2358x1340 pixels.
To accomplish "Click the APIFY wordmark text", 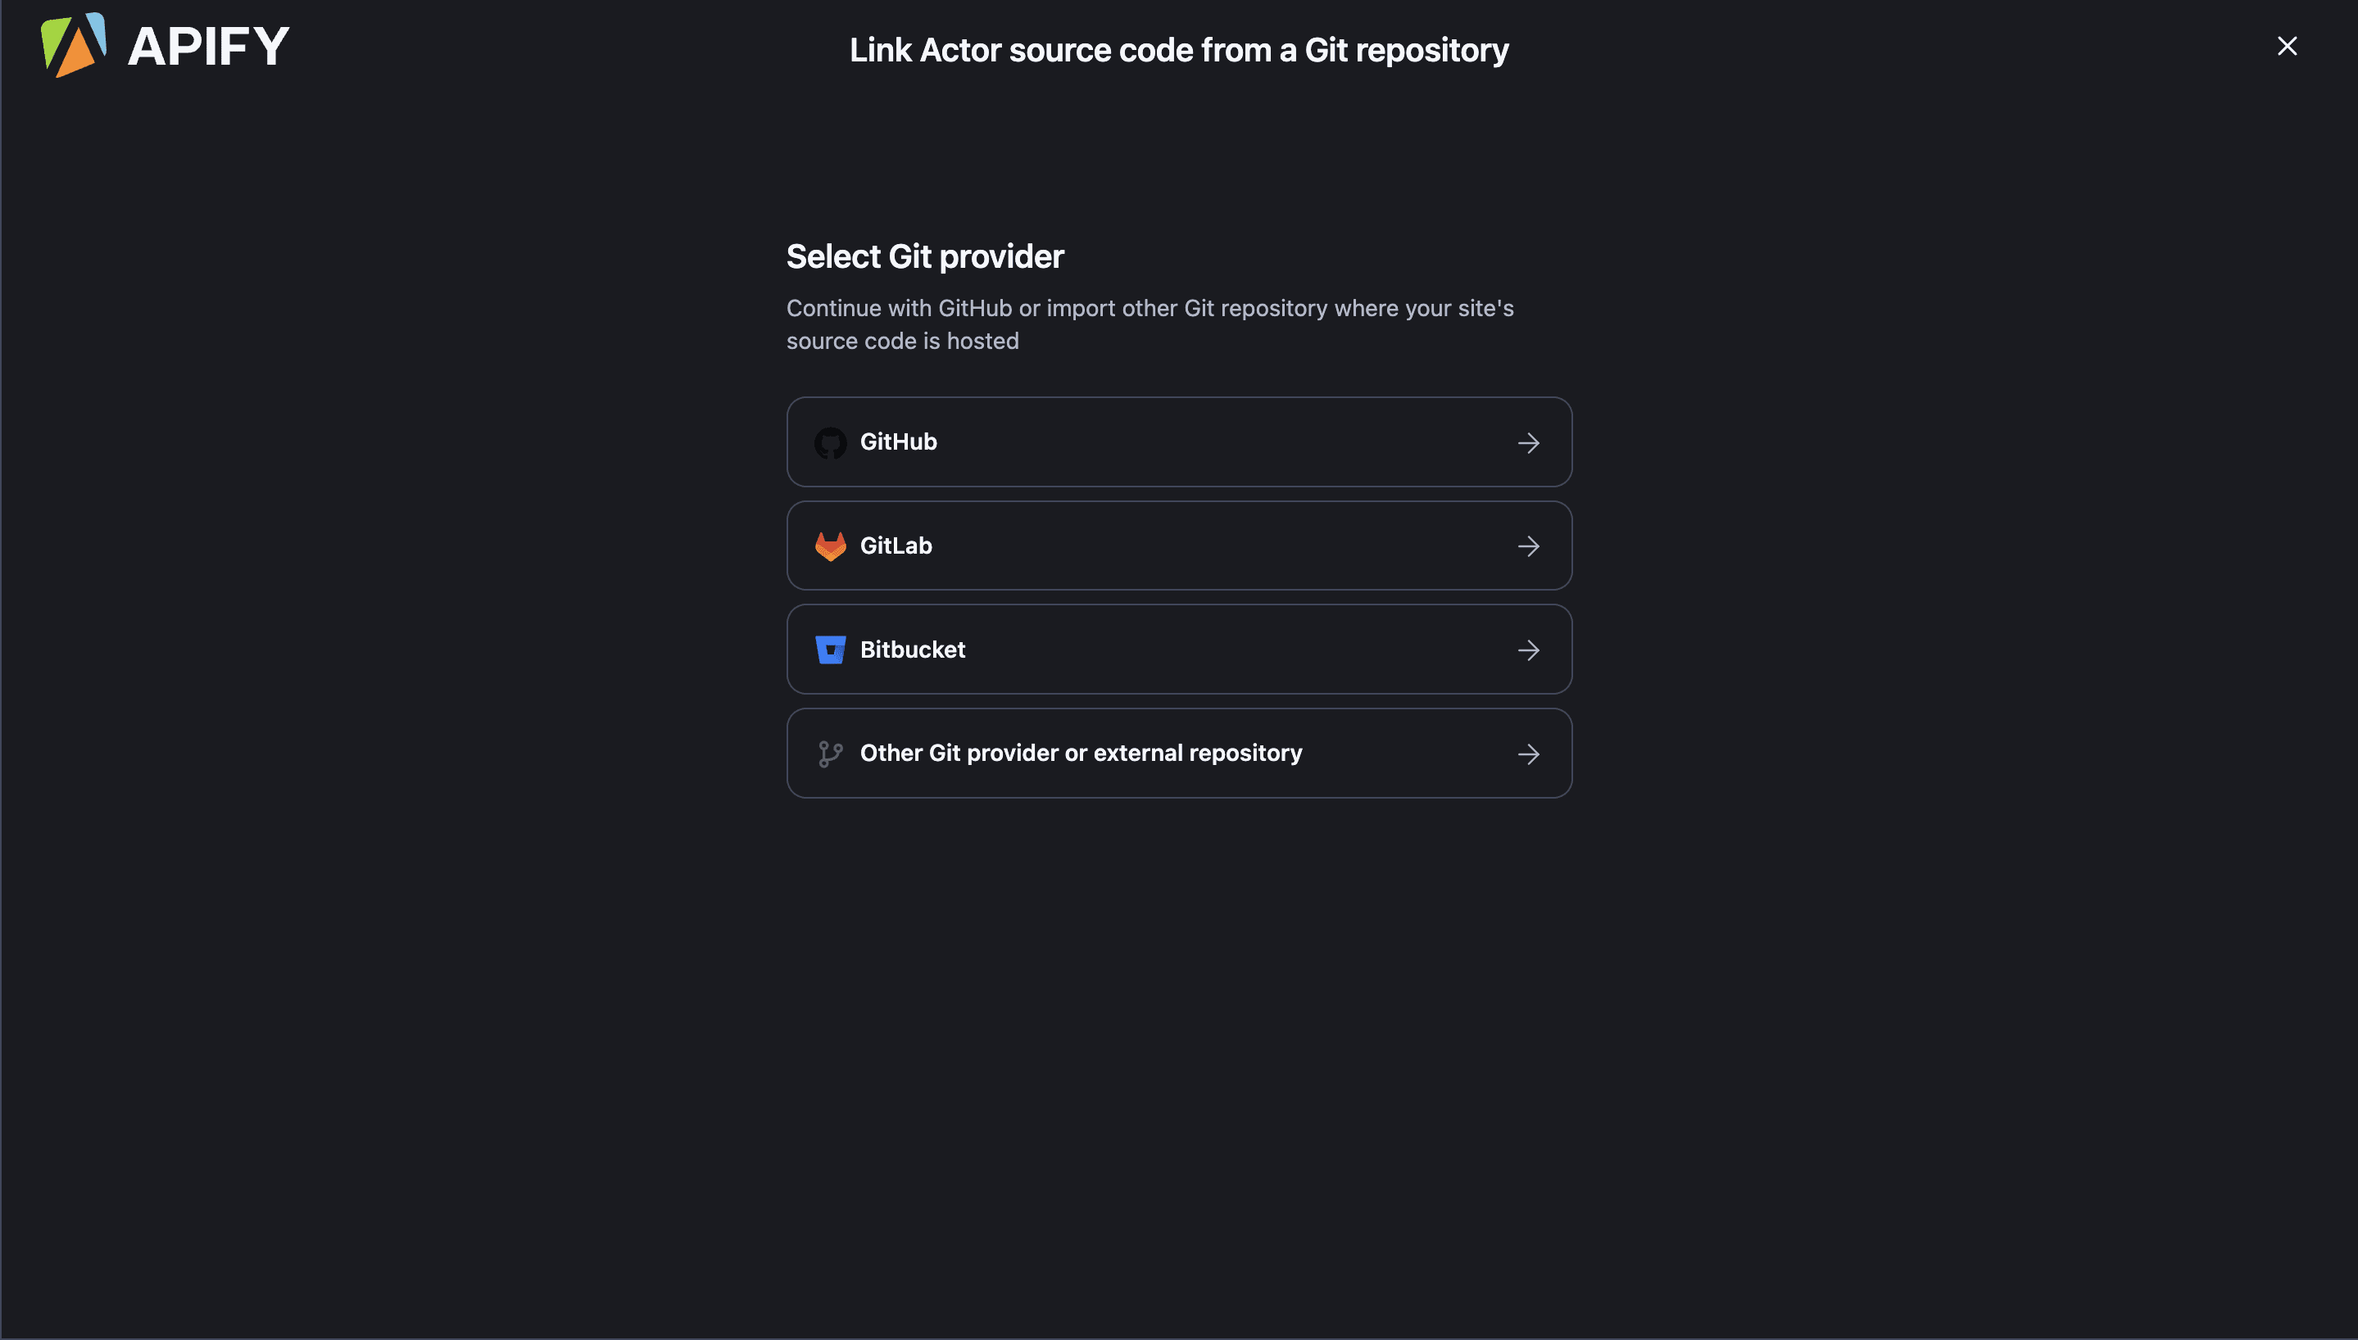I will click(209, 44).
